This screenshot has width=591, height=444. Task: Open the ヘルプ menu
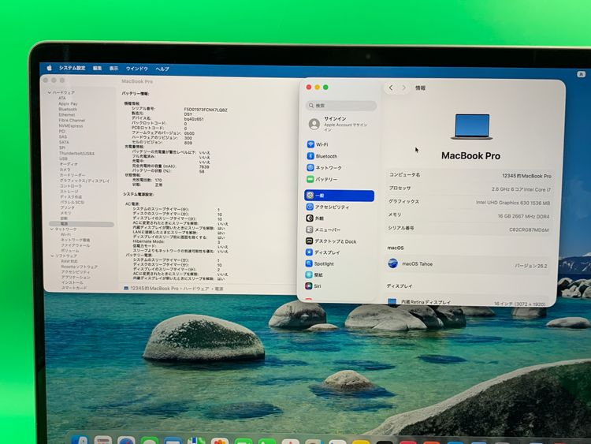click(x=162, y=69)
